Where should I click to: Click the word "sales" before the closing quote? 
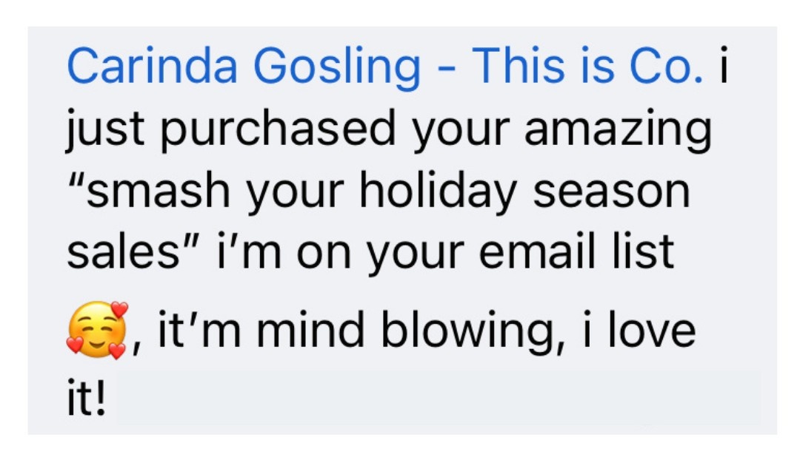point(122,251)
